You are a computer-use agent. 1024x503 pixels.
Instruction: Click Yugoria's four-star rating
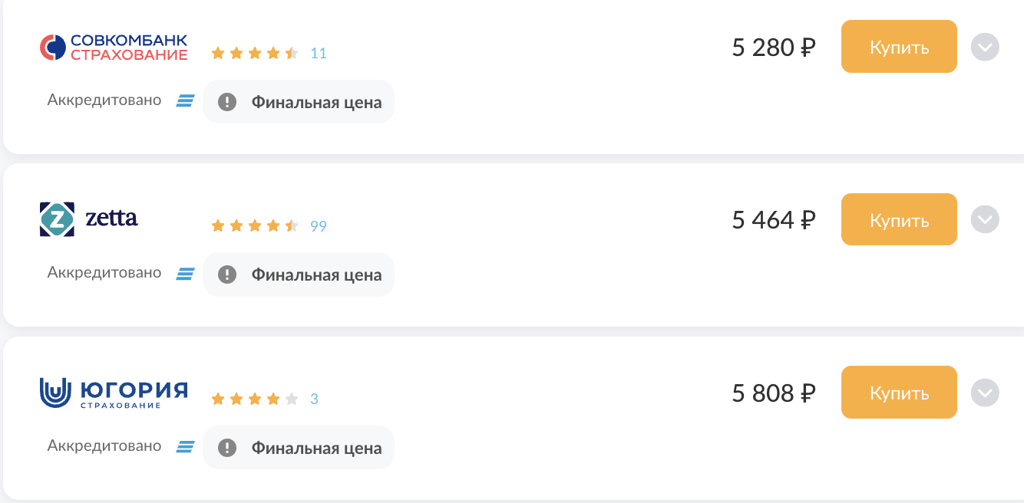click(x=255, y=399)
